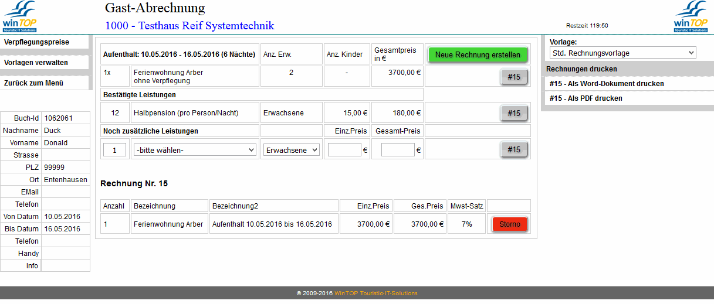Go to Zurück zum Menü
Screen dimensions: 714x304
(33, 83)
